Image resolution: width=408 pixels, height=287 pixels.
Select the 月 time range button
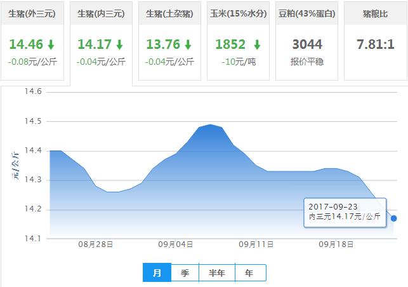[157, 272]
